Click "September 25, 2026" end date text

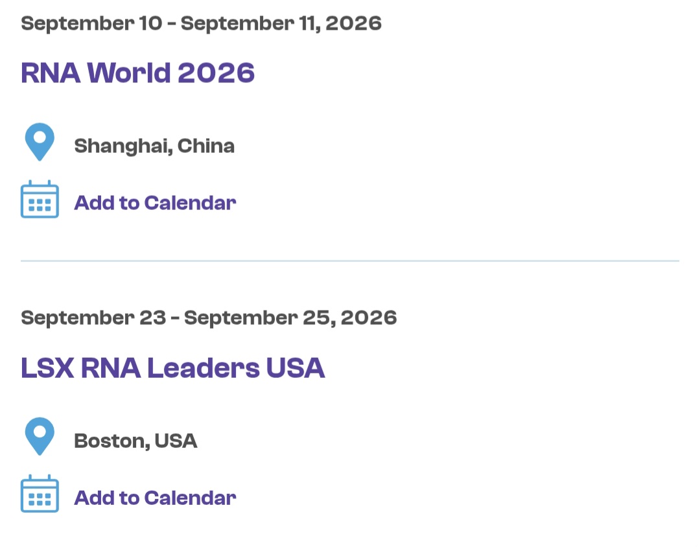290,318
